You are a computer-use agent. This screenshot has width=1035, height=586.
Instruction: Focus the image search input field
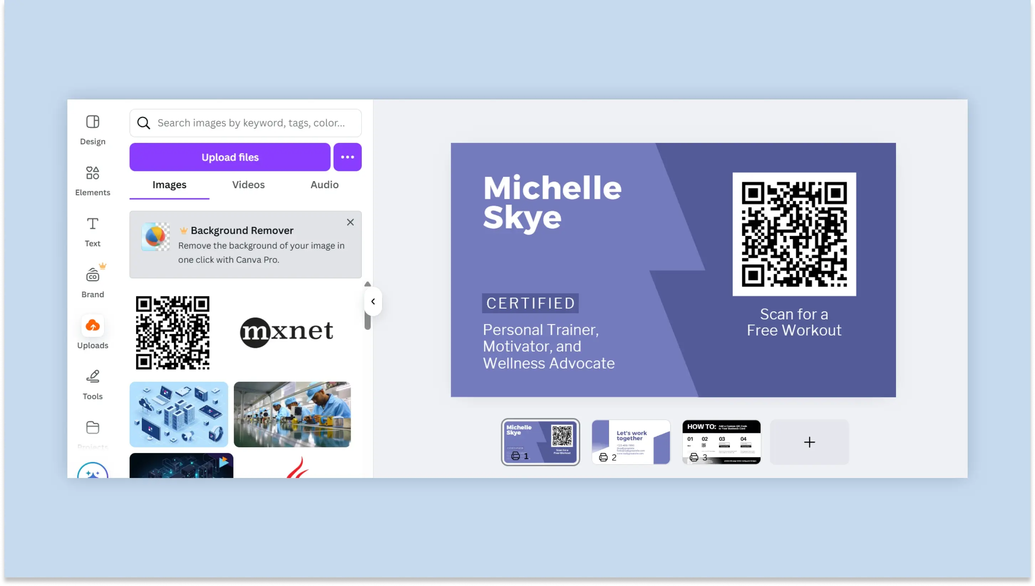(x=246, y=123)
